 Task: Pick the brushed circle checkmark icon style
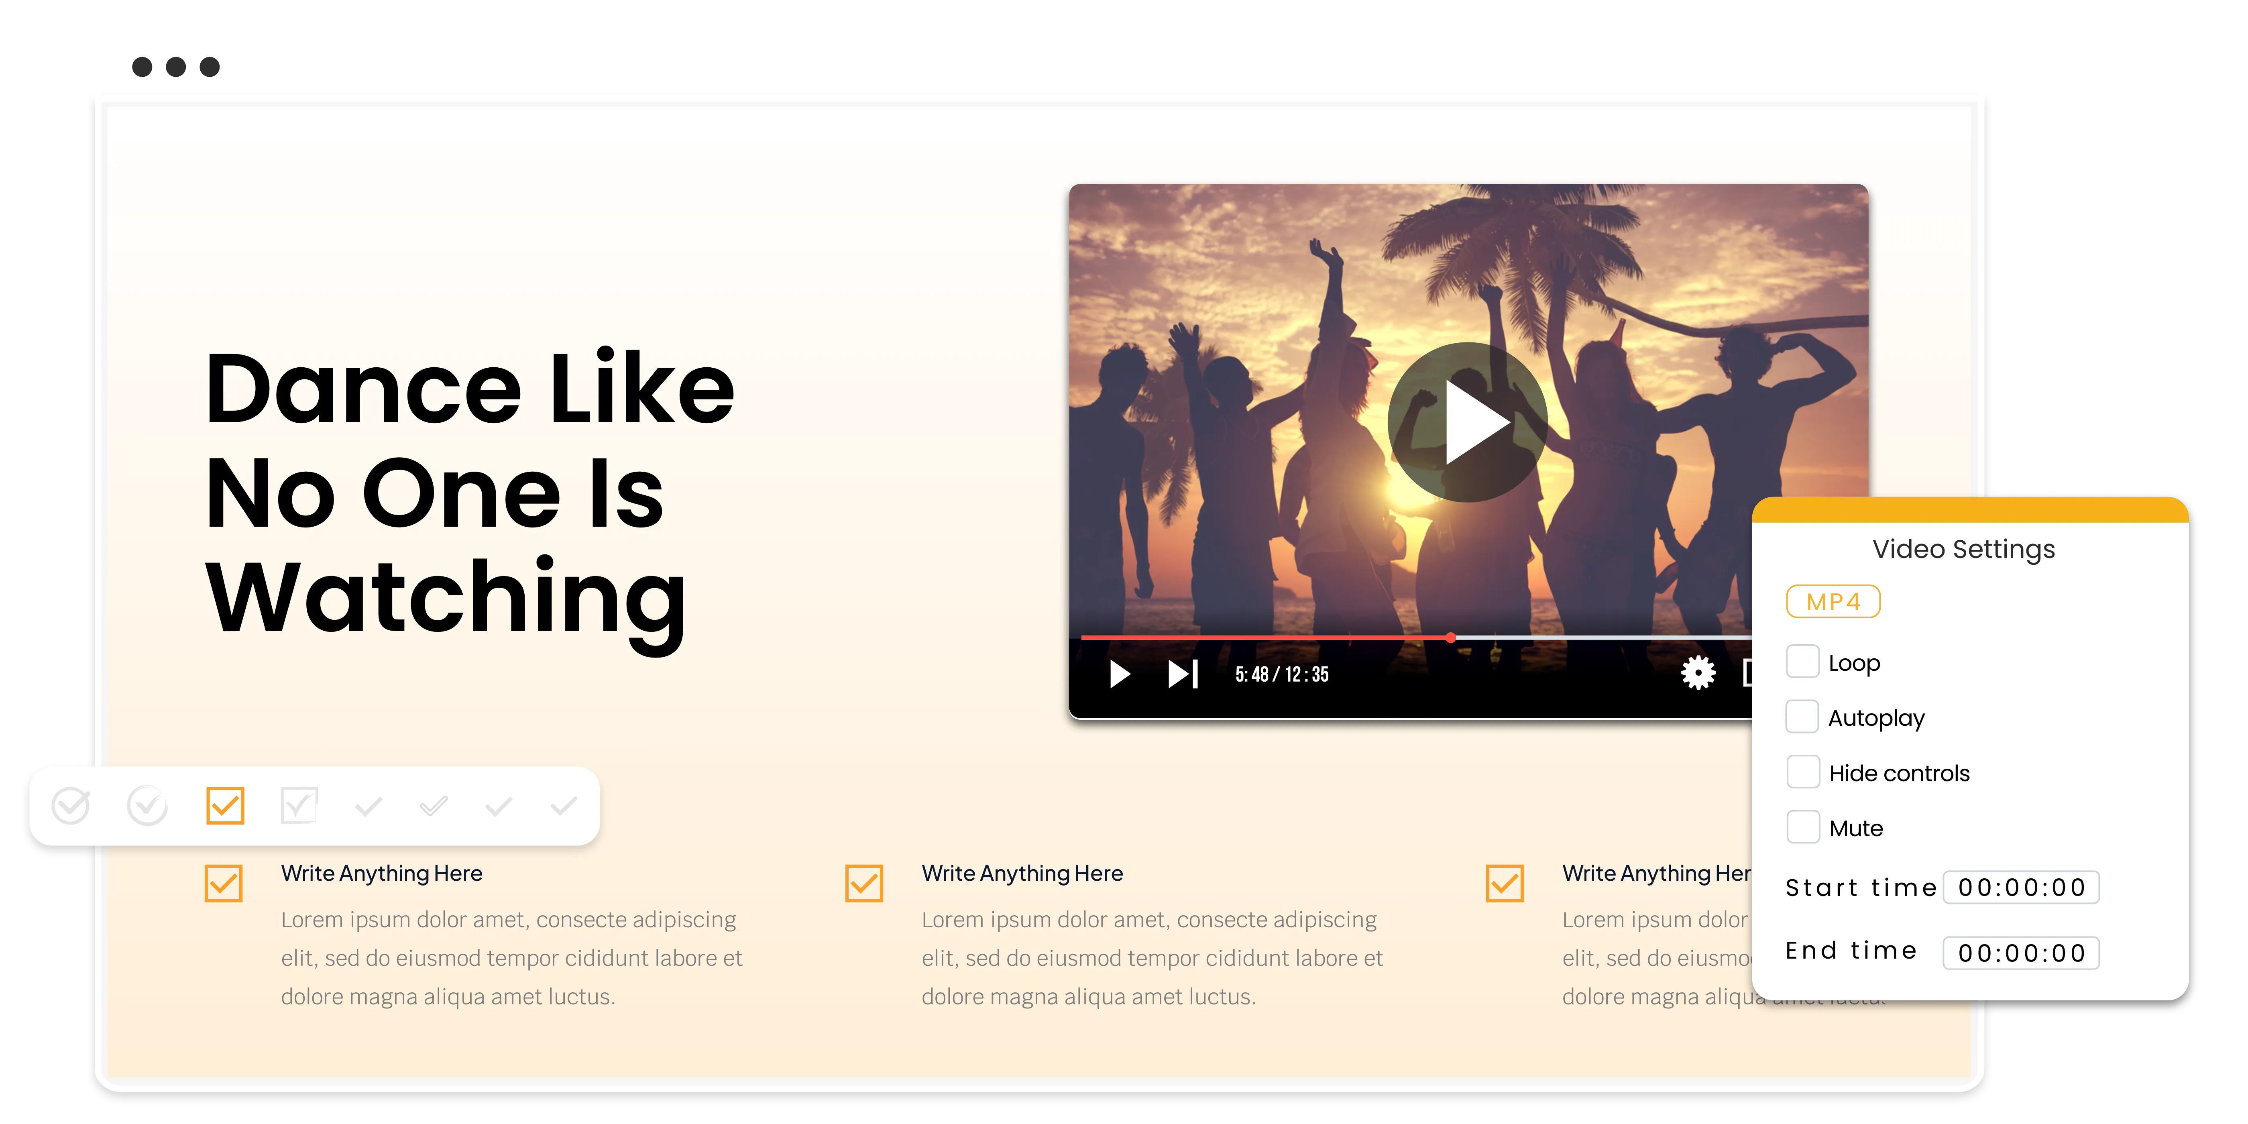[x=147, y=806]
